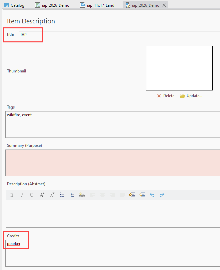Click Update... to change thumbnail
220x270 pixels.
tap(191, 96)
